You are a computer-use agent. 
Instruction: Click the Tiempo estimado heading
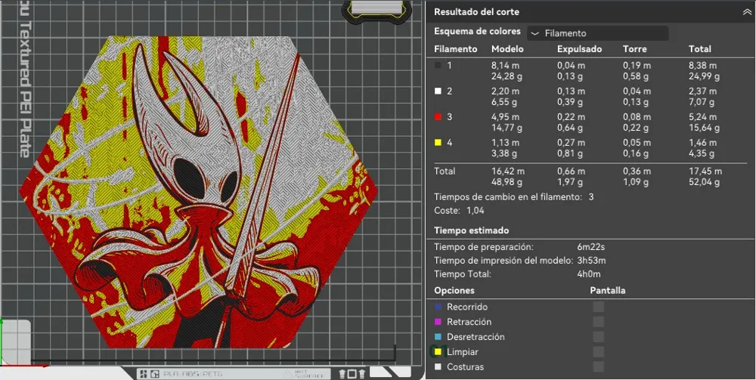click(471, 230)
